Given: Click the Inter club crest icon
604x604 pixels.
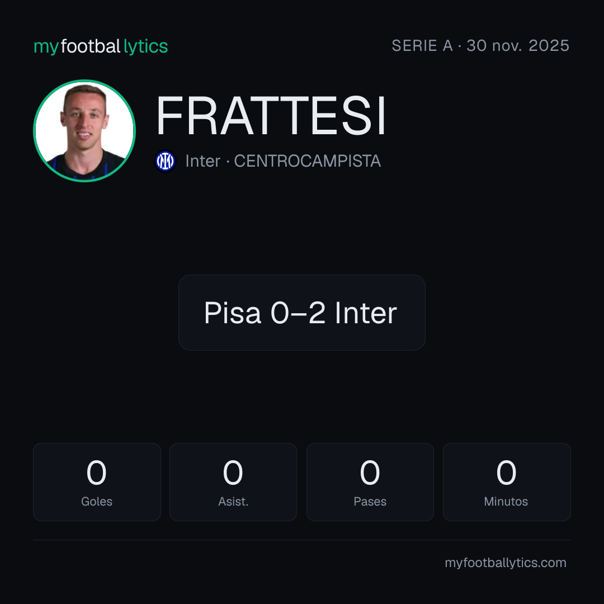Looking at the screenshot, I should (x=165, y=161).
